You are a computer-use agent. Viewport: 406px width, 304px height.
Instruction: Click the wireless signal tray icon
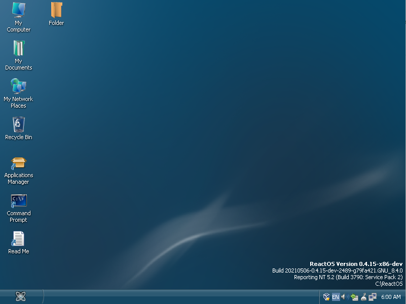pyautogui.click(x=348, y=297)
